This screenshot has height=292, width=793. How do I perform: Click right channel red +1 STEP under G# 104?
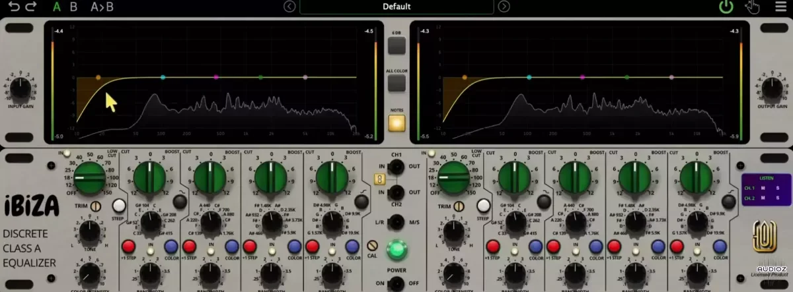click(x=492, y=247)
